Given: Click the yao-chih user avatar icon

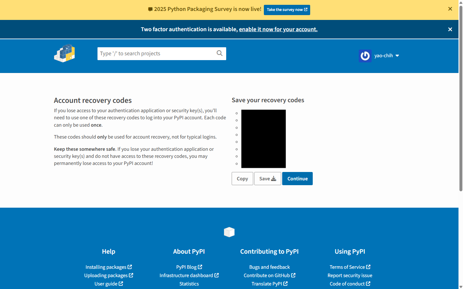Looking at the screenshot, I should 365,56.
